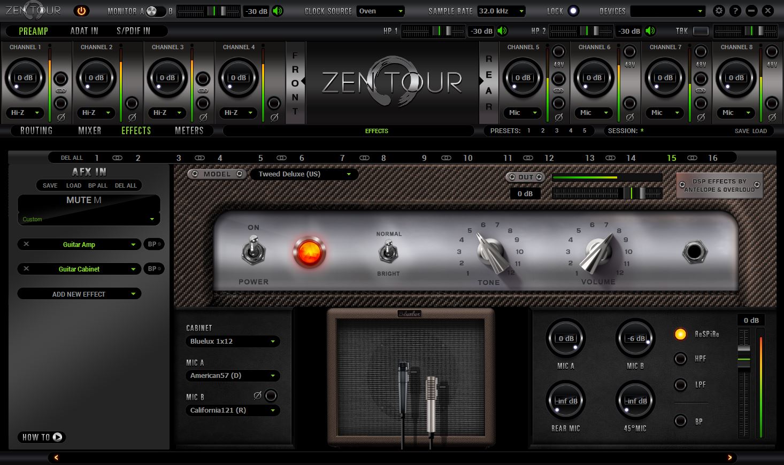Switch to the ADAT IN tab
This screenshot has height=465, width=784.
pyautogui.click(x=84, y=31)
